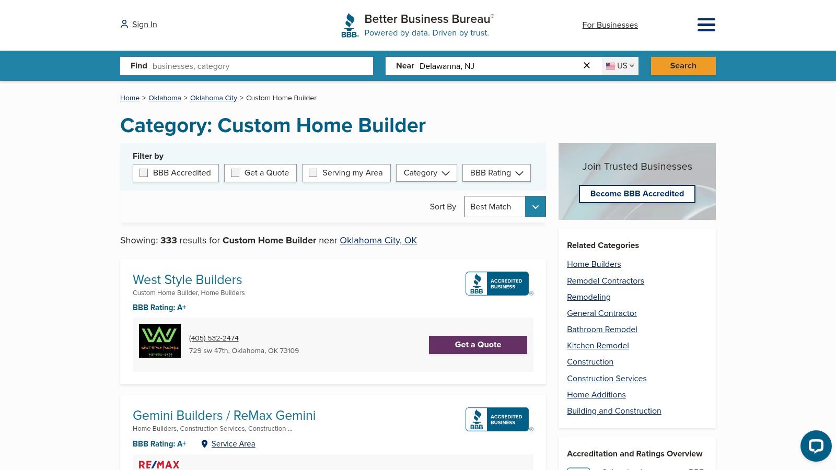Click the Service Area location pin icon
836x470 pixels.
point(204,443)
